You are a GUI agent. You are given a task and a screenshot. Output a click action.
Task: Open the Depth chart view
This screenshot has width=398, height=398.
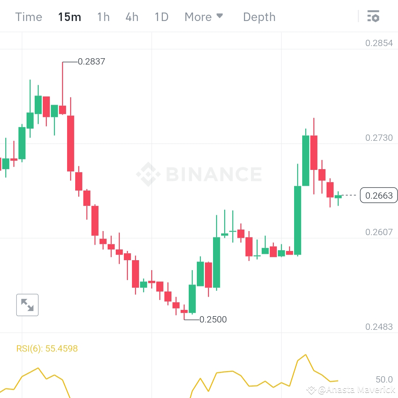pos(259,17)
